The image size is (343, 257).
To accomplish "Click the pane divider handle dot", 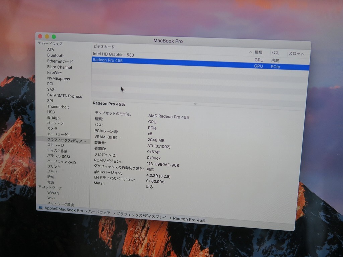I will [195, 104].
